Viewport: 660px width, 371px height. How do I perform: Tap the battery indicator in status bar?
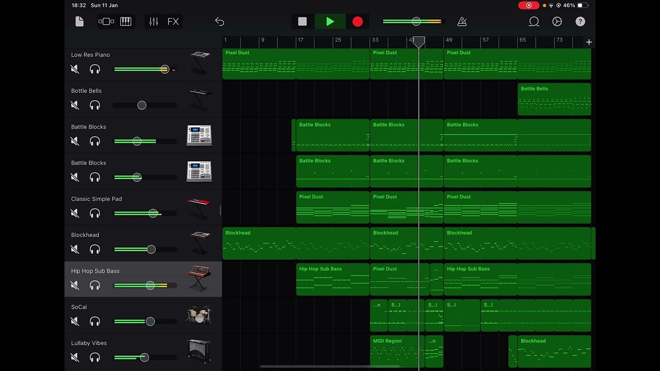point(583,5)
